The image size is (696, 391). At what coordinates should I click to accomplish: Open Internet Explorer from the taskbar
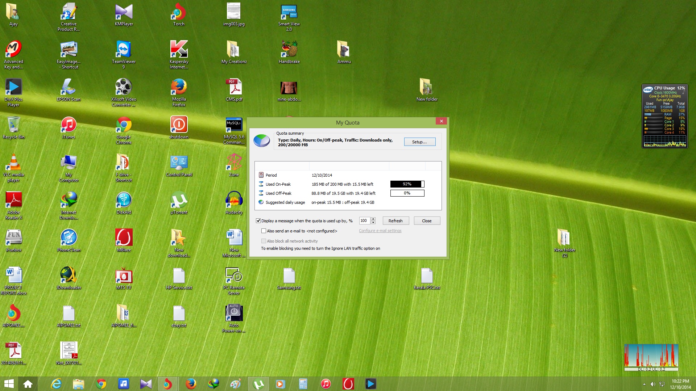pos(56,384)
